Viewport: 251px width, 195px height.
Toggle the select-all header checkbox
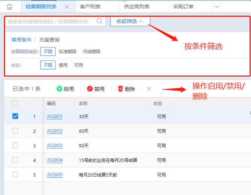15,103
